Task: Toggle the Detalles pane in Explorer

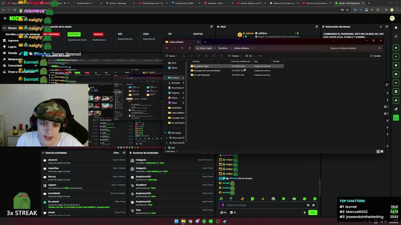Action: click(376, 56)
